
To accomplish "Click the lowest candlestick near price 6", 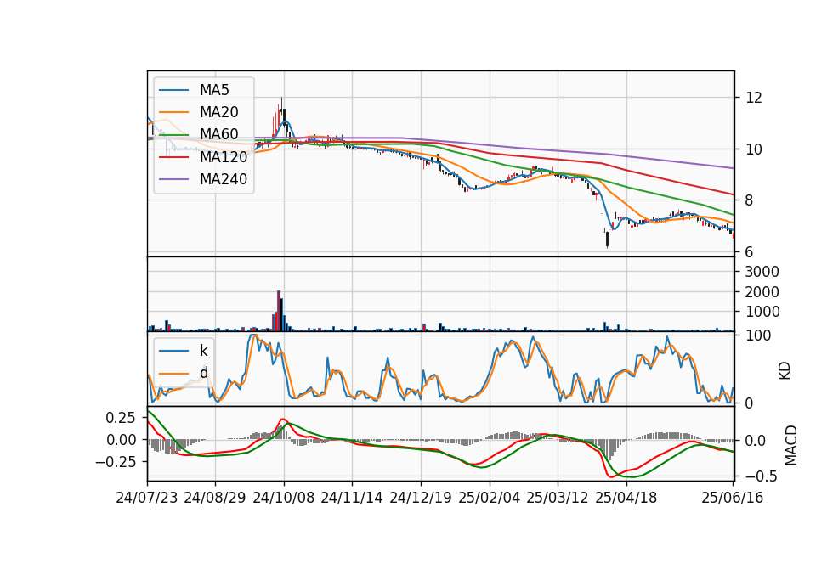I will pyautogui.click(x=607, y=239).
